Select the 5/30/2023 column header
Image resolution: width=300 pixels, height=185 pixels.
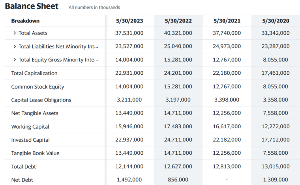pyautogui.click(x=129, y=21)
